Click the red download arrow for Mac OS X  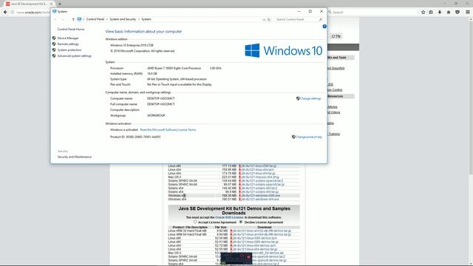(x=239, y=177)
